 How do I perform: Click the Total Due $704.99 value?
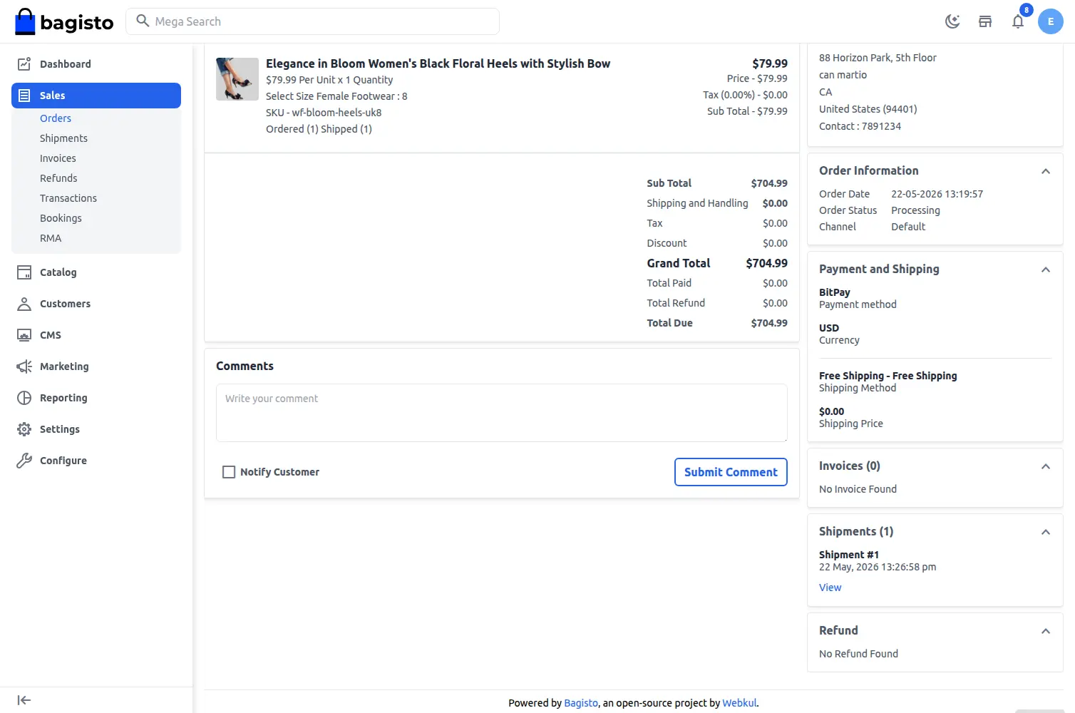point(769,323)
